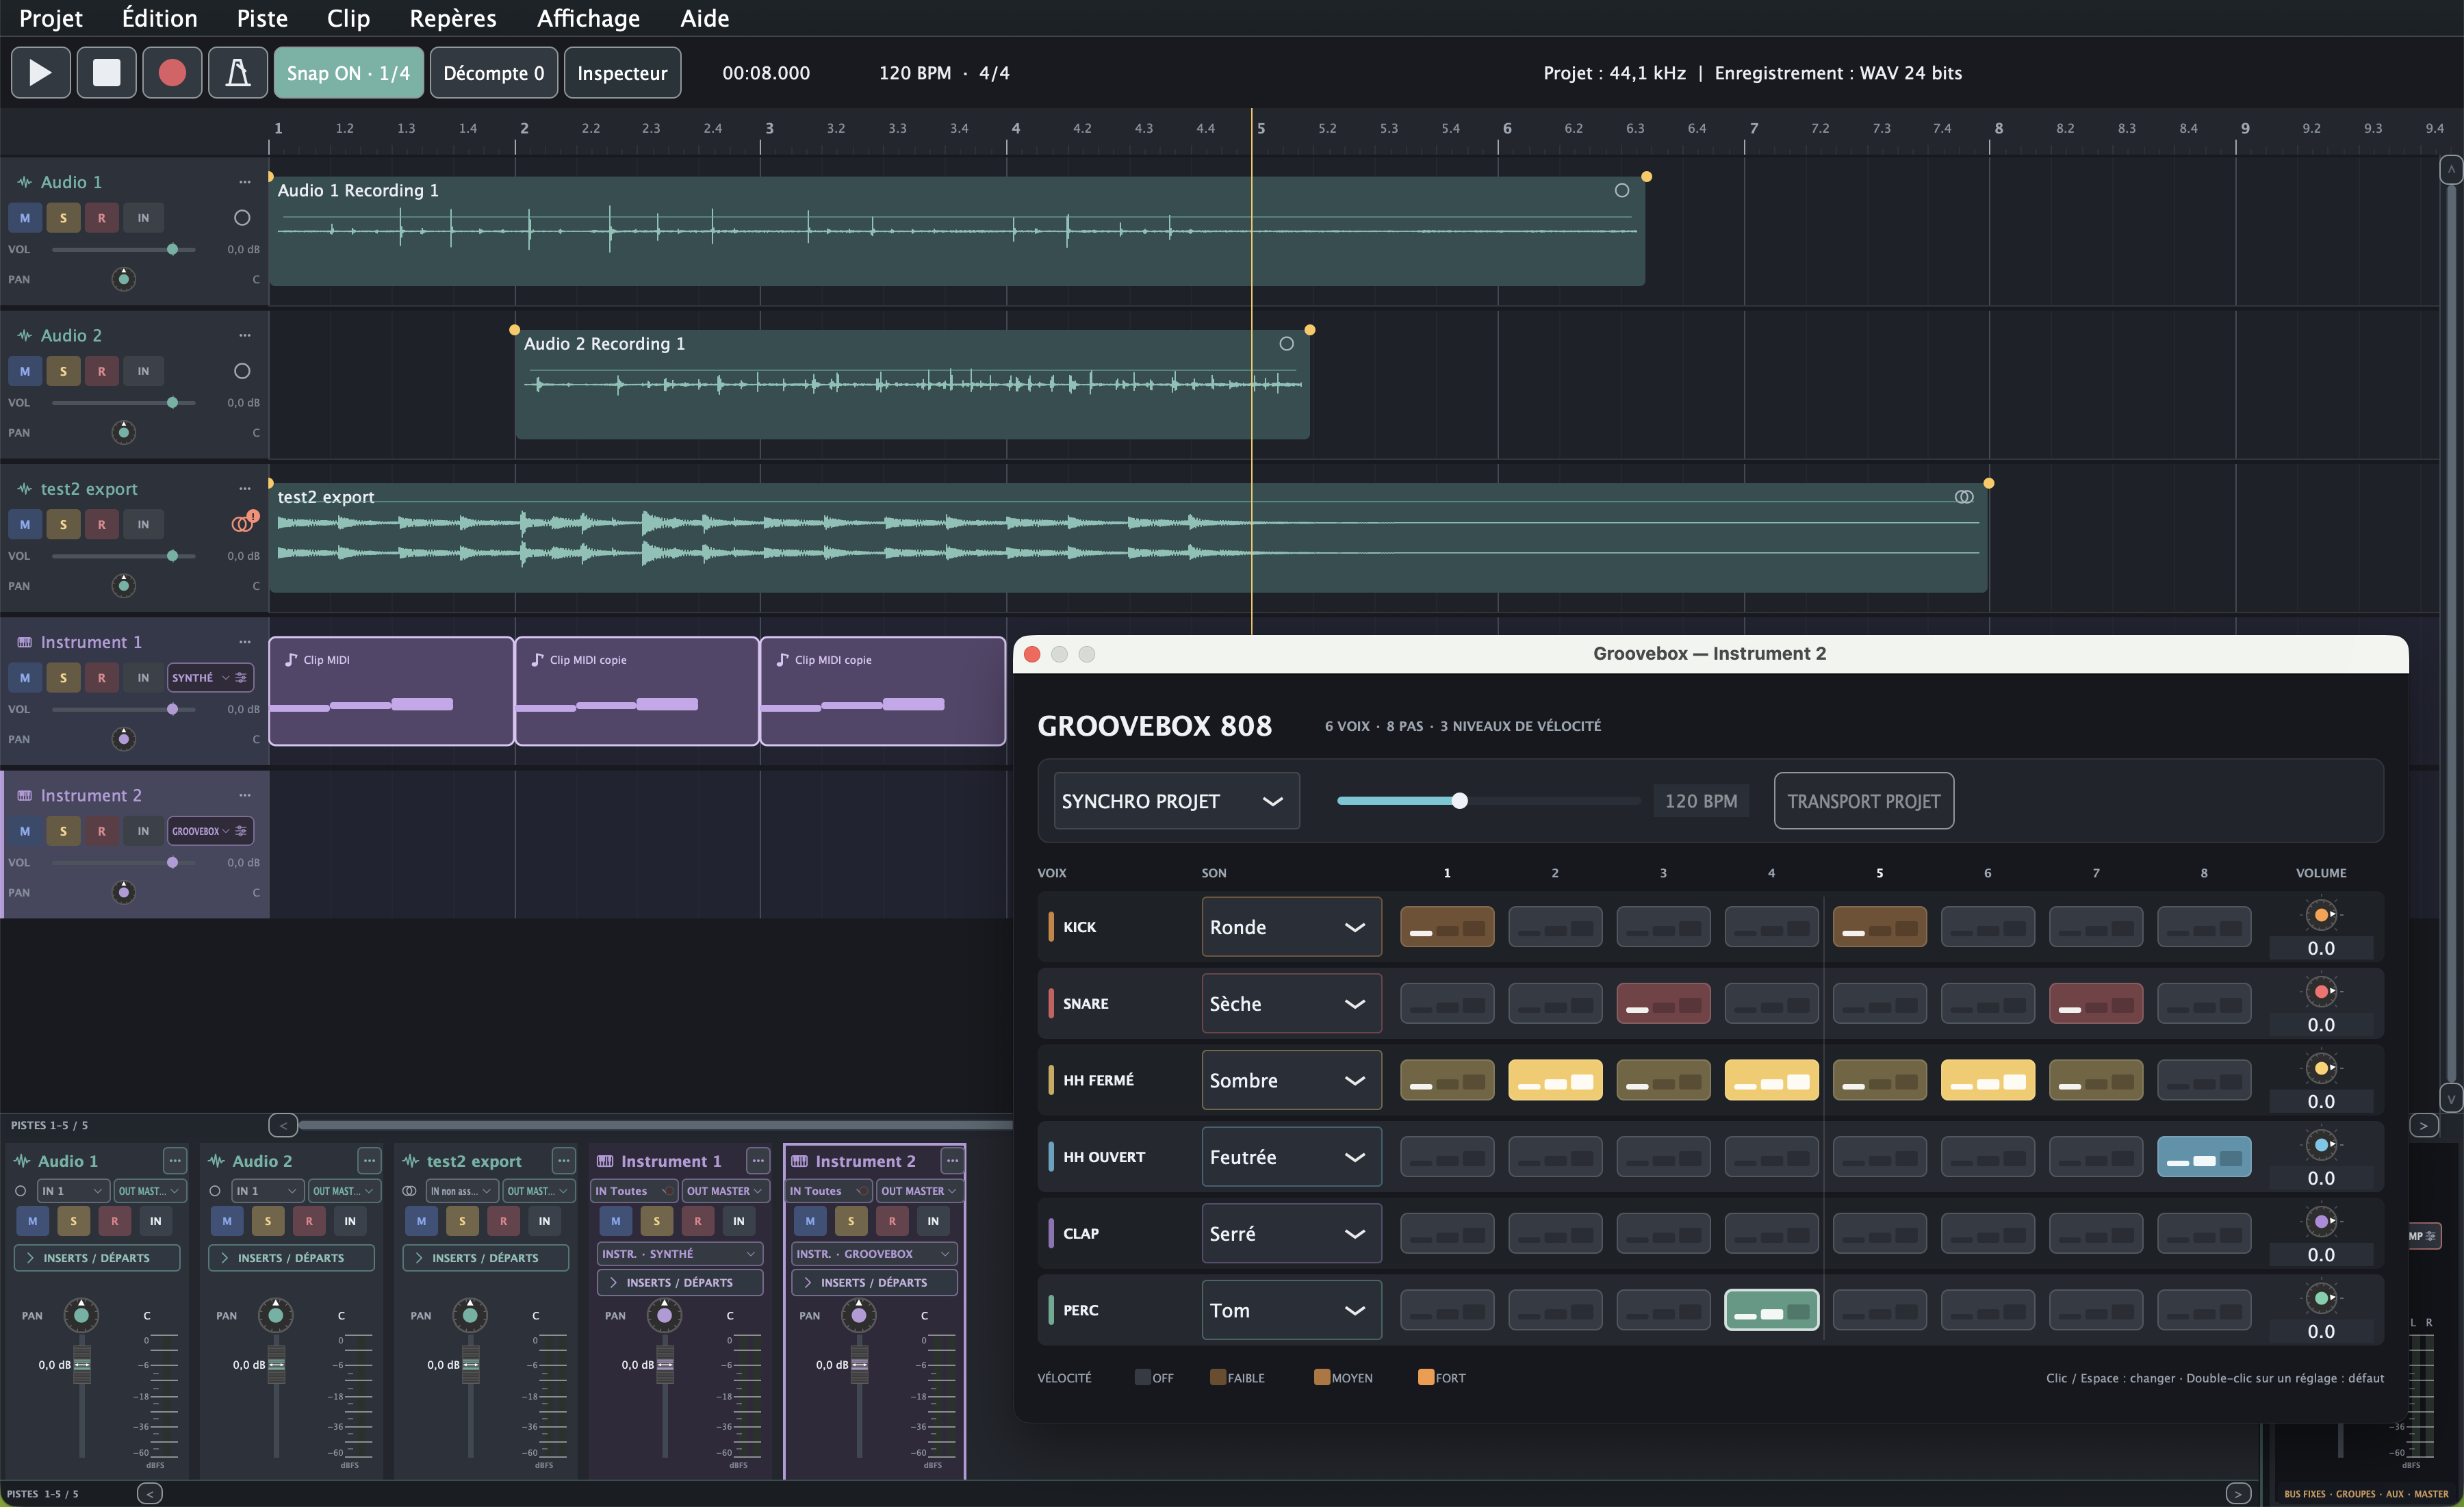Select the first Clip MIDI on Instrument 1
Viewport: 2464px width, 1507px height.
[x=391, y=691]
